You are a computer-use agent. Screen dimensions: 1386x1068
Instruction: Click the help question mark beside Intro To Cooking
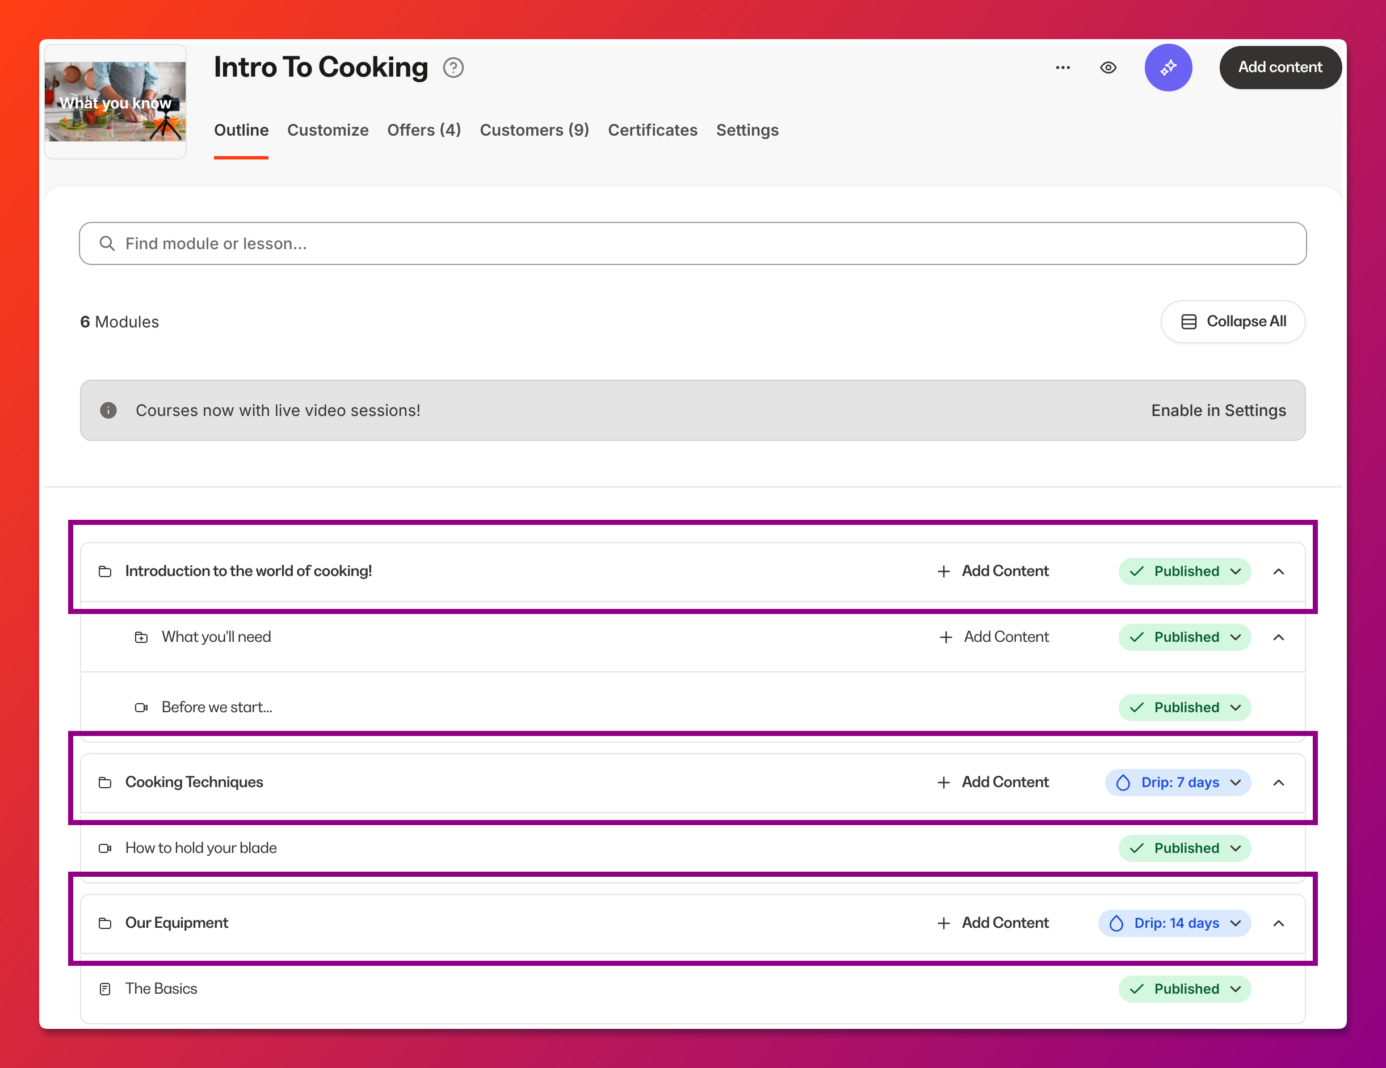coord(453,68)
